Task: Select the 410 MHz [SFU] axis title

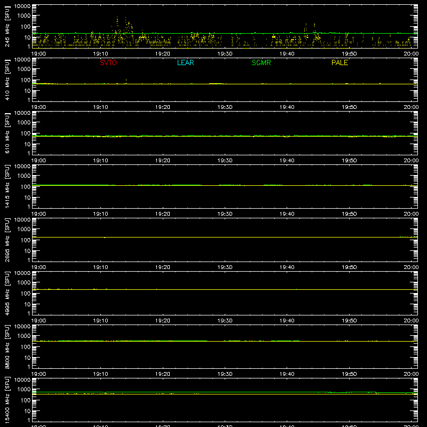Action: pyautogui.click(x=7, y=80)
